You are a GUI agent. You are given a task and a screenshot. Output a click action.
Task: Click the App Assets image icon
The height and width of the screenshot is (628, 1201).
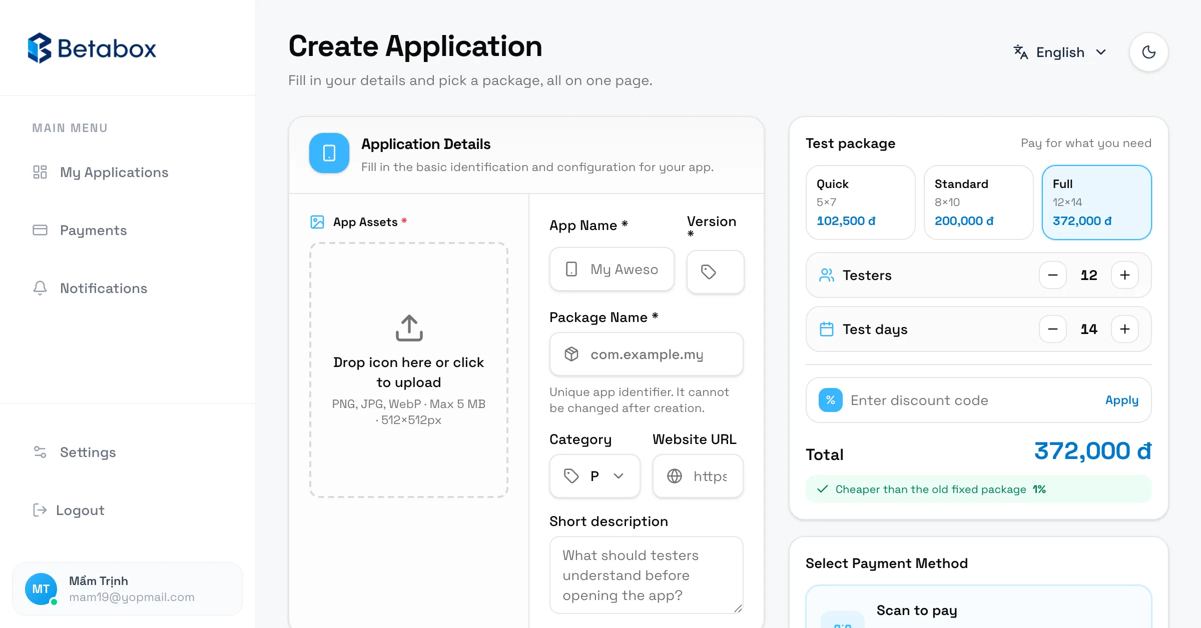pyautogui.click(x=317, y=222)
